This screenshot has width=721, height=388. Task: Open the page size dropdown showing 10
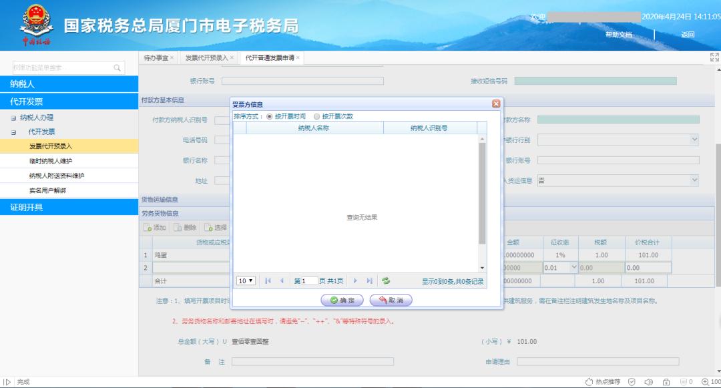click(245, 281)
